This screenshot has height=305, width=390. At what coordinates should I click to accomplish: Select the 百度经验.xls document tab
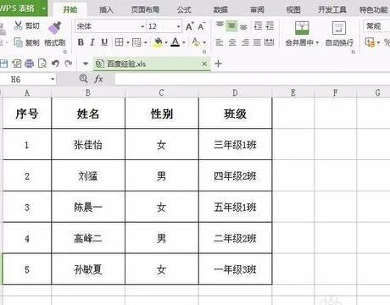click(152, 64)
